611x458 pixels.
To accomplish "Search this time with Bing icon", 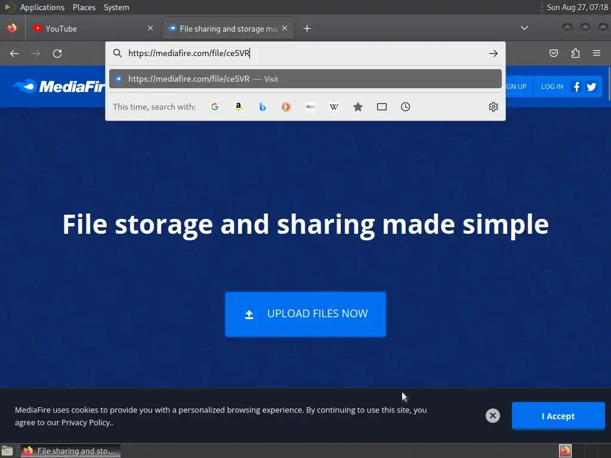I will point(263,107).
